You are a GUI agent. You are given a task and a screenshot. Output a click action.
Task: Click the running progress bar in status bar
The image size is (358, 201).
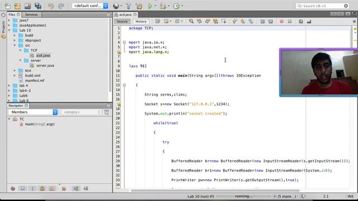pos(243,196)
